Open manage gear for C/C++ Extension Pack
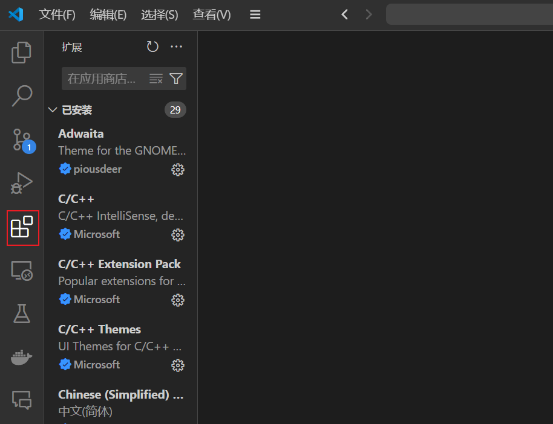This screenshot has width=553, height=424. (178, 300)
